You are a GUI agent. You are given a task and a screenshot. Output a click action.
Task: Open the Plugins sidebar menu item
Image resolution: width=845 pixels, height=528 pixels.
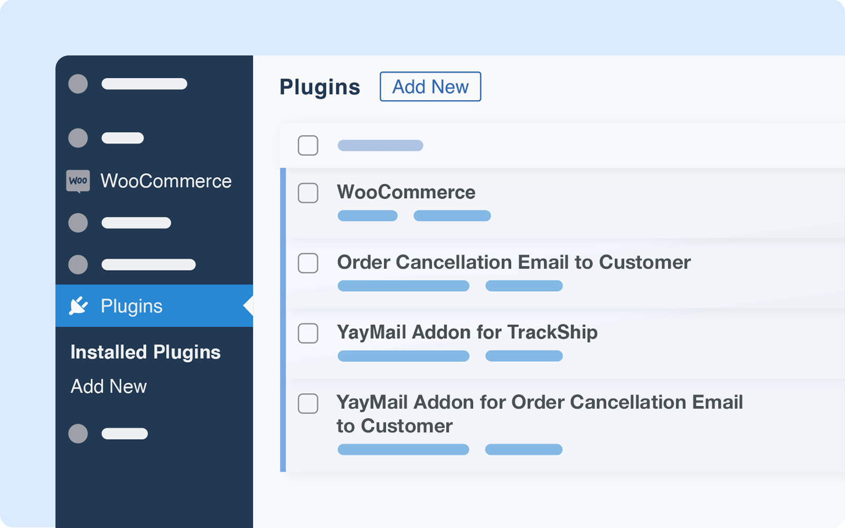pyautogui.click(x=154, y=306)
